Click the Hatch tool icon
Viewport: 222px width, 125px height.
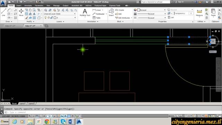click(x=15, y=18)
